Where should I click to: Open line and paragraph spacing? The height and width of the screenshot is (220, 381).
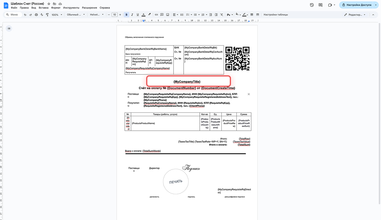[182, 15]
